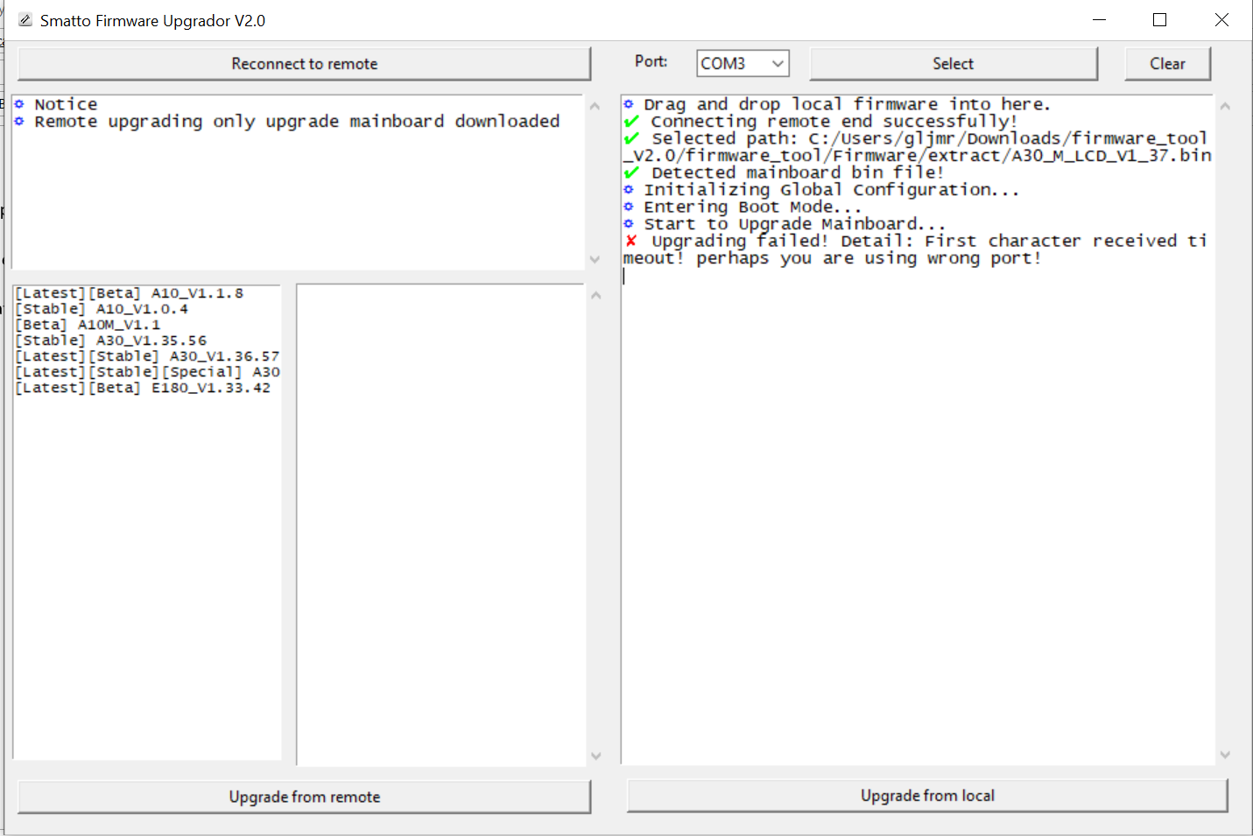Click the Reconnect to remote button
This screenshot has width=1253, height=836.
[304, 64]
